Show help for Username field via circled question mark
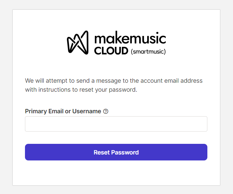The height and width of the screenshot is (194, 233). click(106, 111)
